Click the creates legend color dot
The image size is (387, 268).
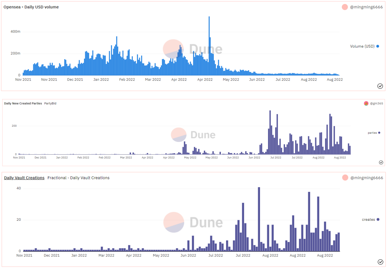378,219
